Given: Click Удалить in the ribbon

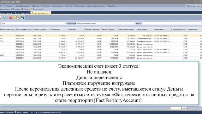Looking at the screenshot, I should point(25,9).
